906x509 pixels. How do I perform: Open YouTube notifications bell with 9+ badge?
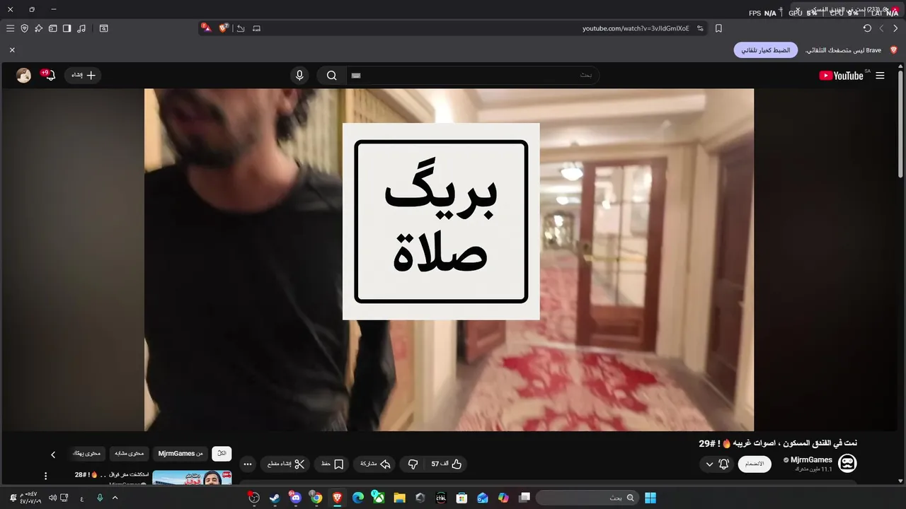(x=49, y=75)
